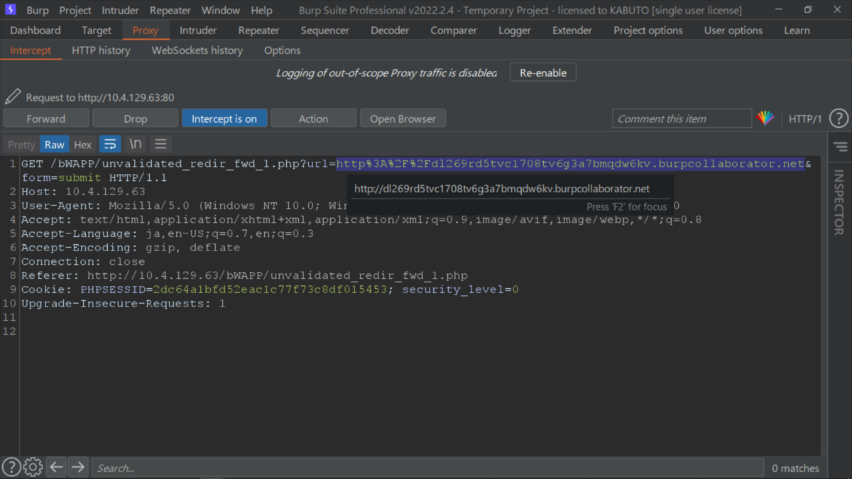
Task: Click the Inspector panel layout icon
Action: 840,147
